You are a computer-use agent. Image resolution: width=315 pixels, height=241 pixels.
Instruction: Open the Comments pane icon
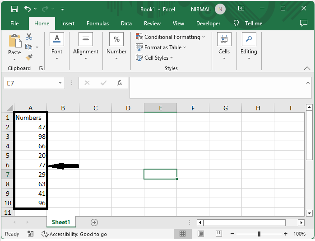(x=304, y=24)
